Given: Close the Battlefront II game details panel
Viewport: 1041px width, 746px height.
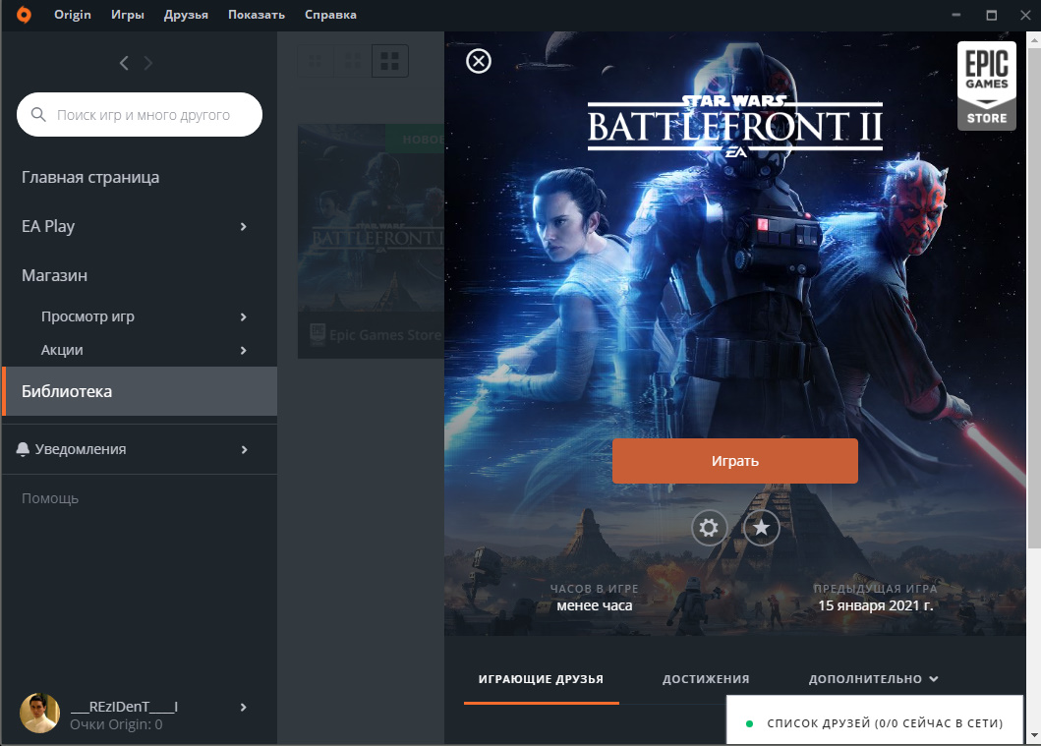Looking at the screenshot, I should click(x=478, y=62).
